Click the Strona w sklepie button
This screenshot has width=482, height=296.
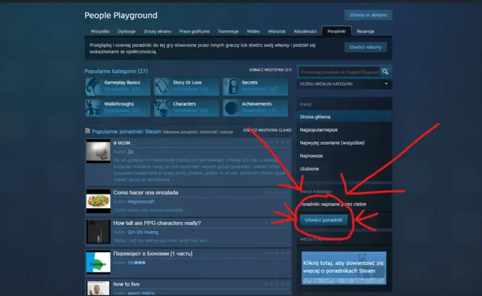368,15
